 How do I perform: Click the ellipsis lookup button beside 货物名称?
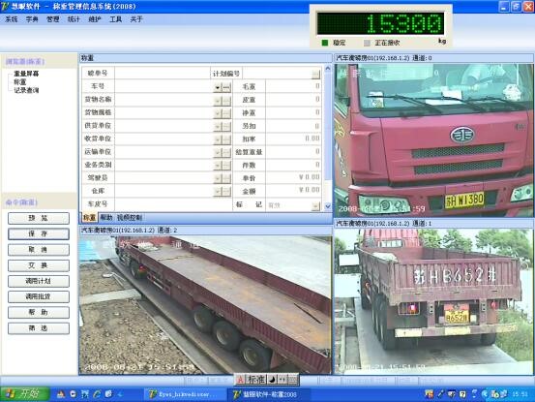tap(226, 101)
